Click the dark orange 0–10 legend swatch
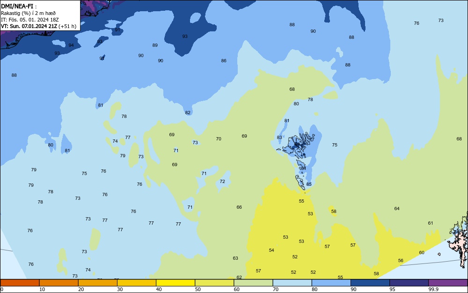The image size is (468, 293). pos(20,283)
